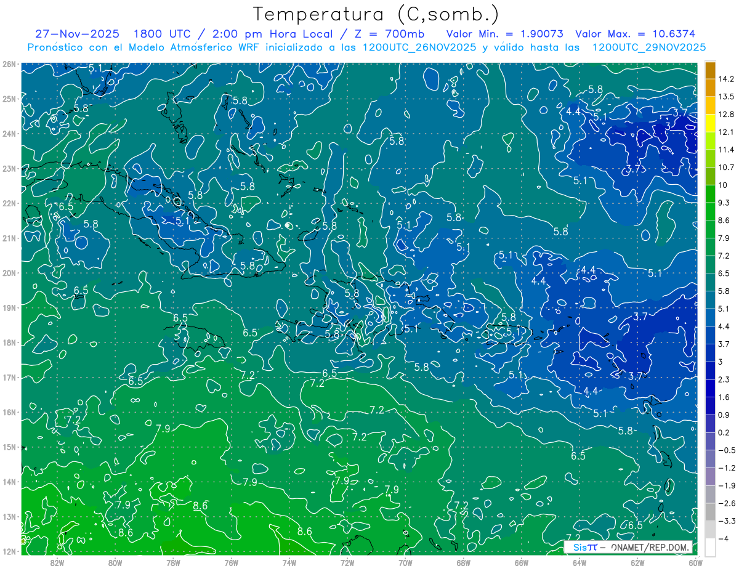
Task: Click the -4 color scale label
Action: click(x=724, y=538)
